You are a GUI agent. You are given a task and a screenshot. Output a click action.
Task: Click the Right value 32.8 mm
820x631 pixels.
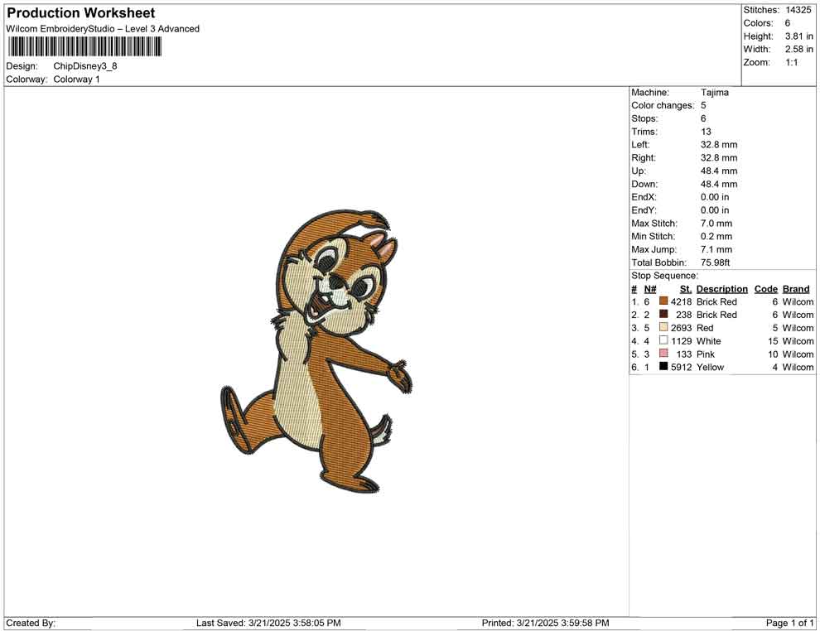point(719,157)
